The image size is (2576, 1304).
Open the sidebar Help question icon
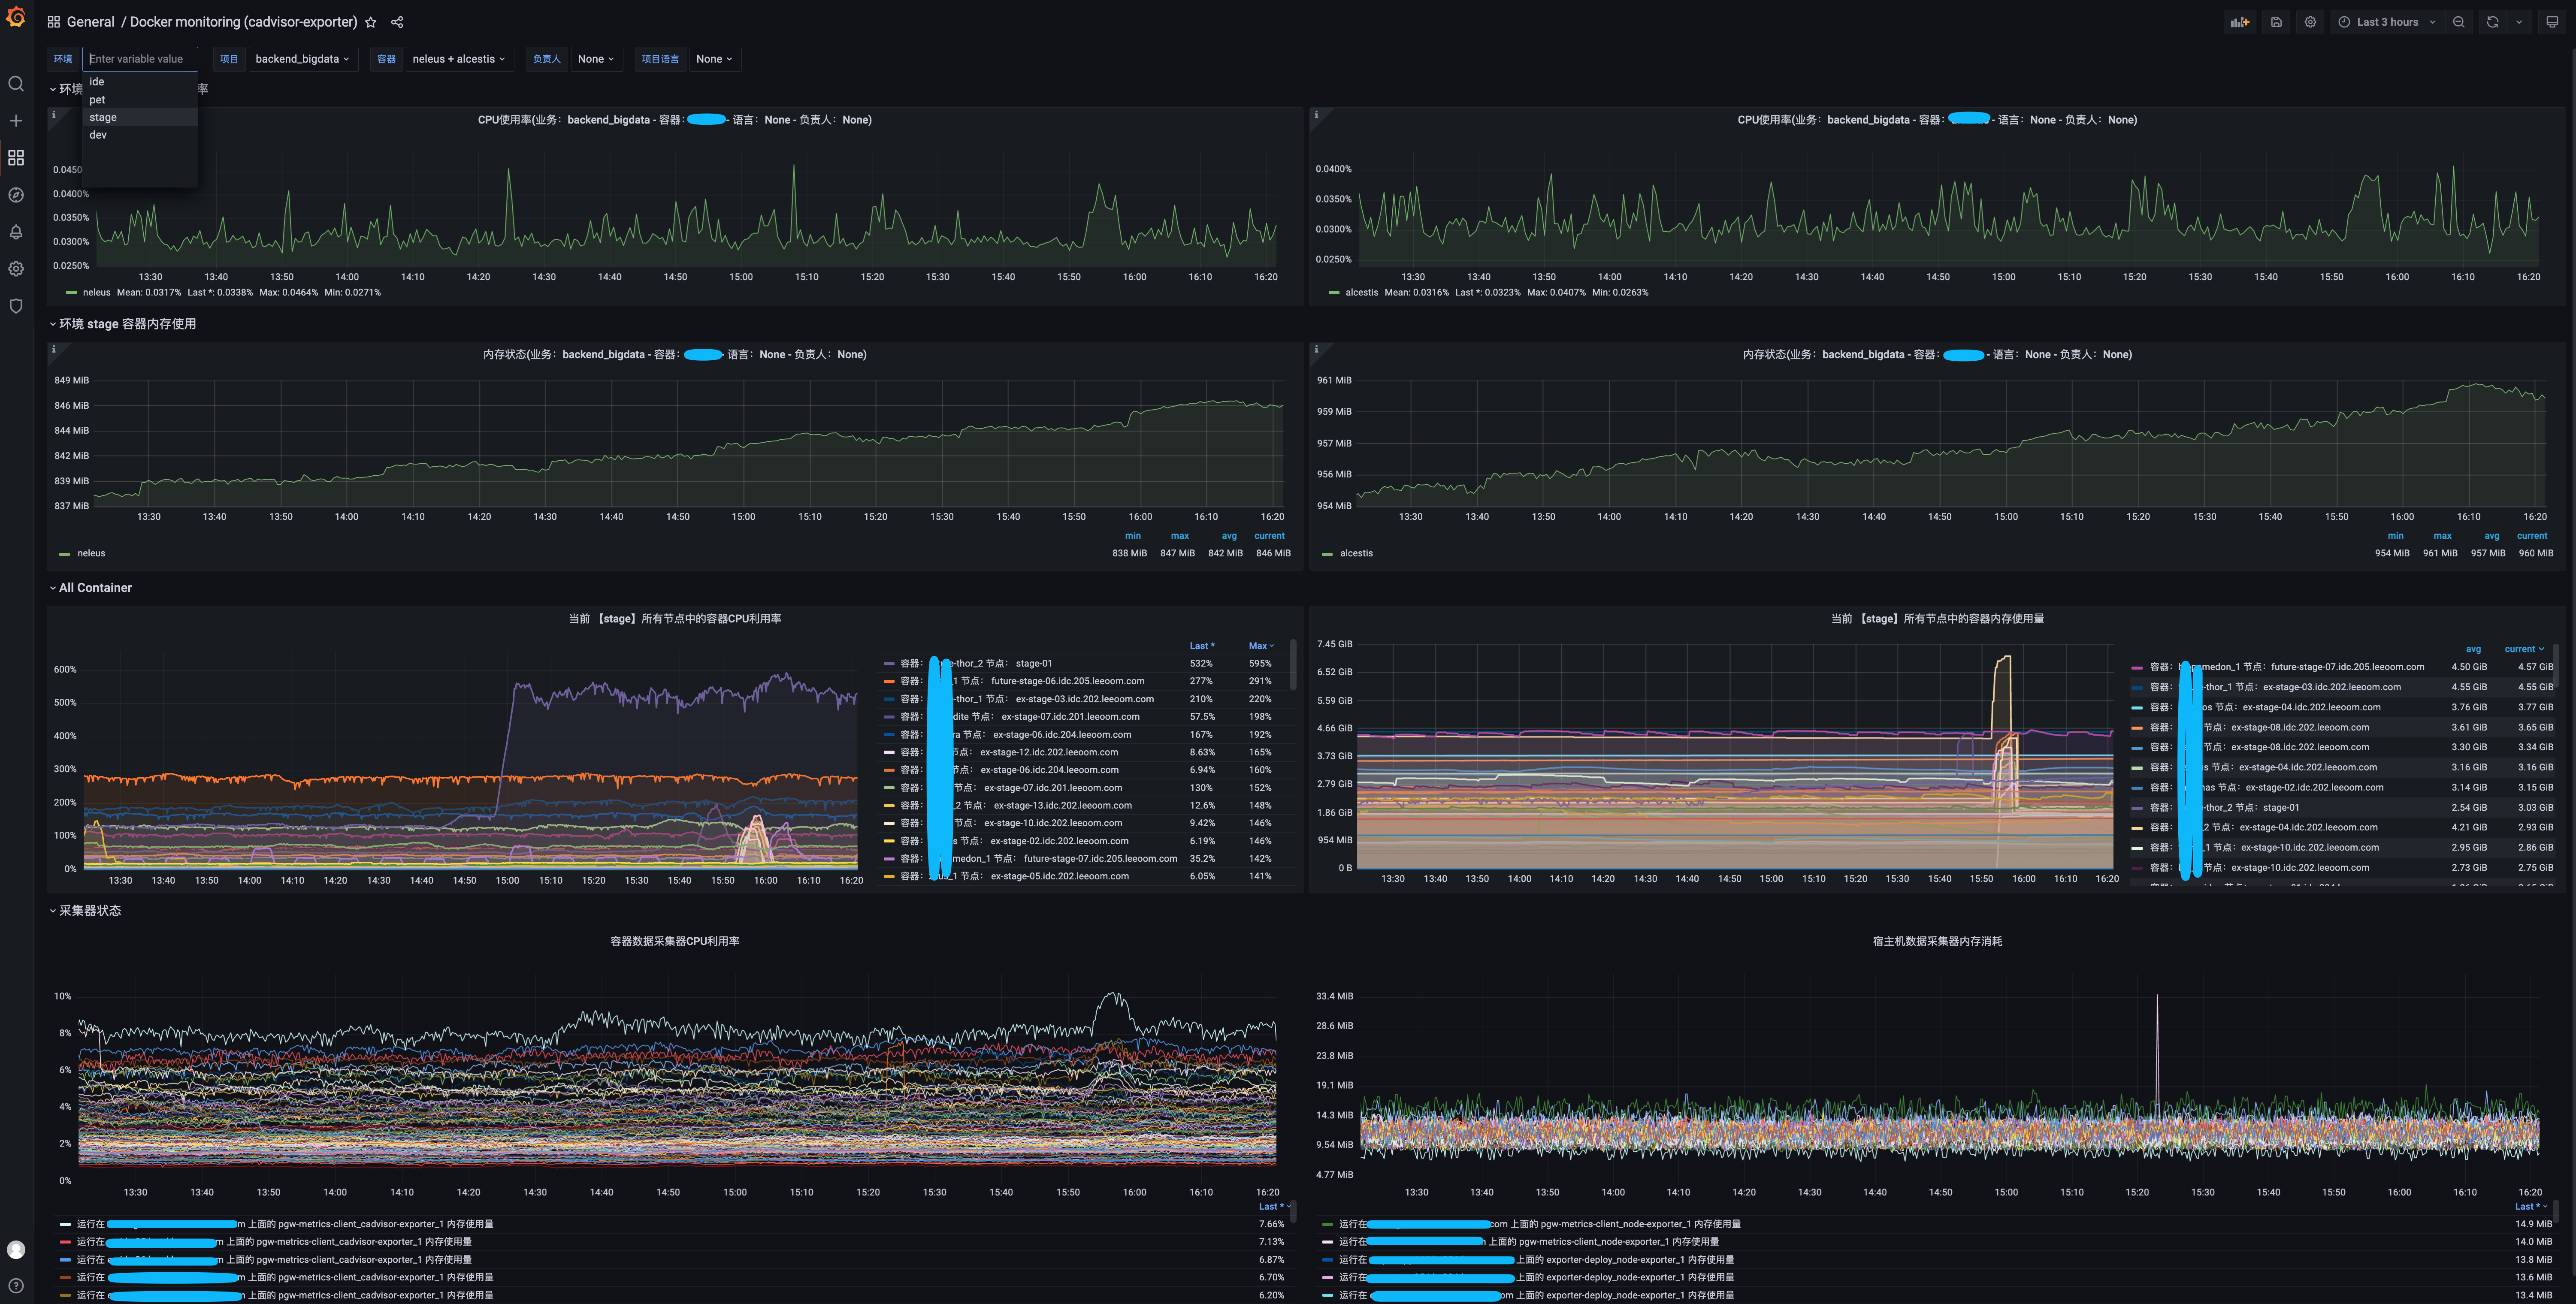coord(16,1286)
